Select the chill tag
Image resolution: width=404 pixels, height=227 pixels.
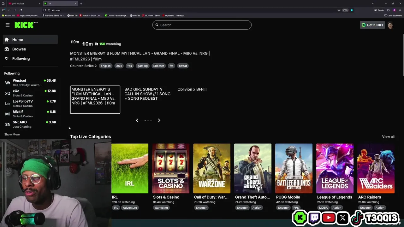(x=119, y=66)
